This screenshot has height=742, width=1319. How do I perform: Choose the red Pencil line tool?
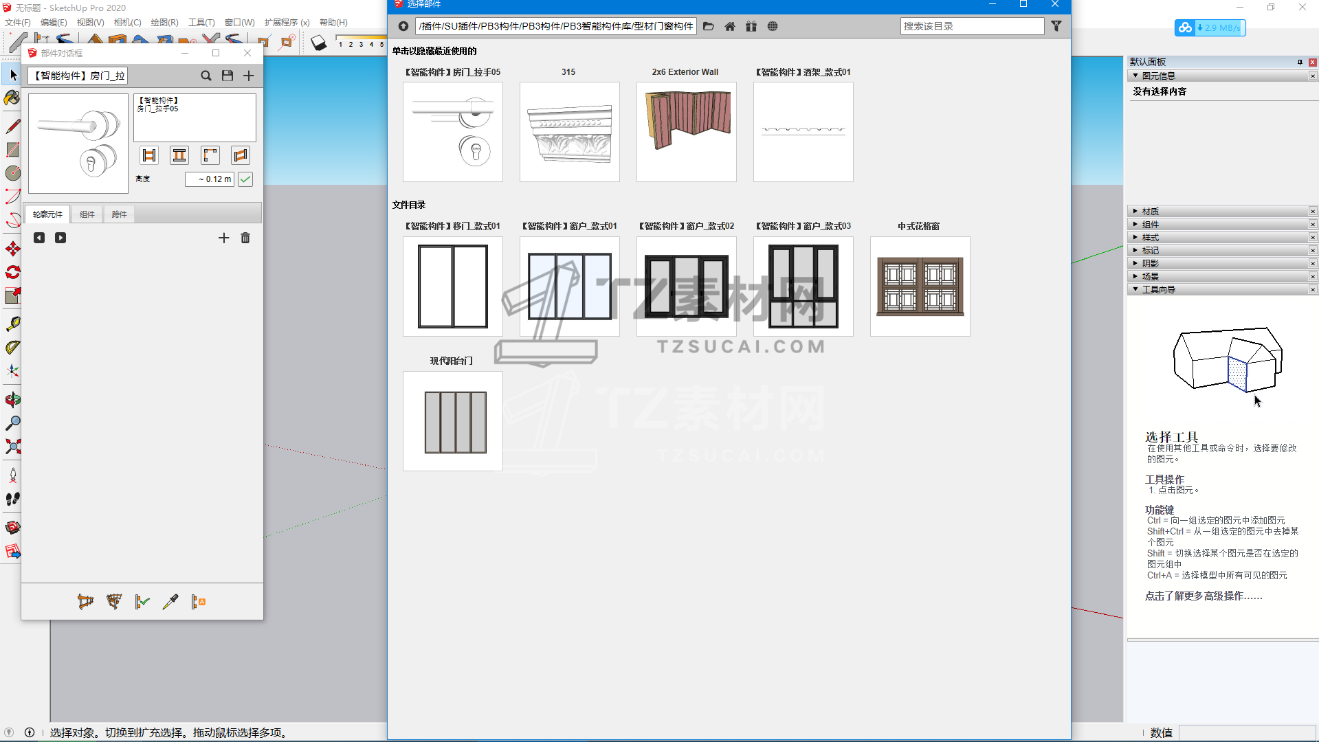[12, 126]
